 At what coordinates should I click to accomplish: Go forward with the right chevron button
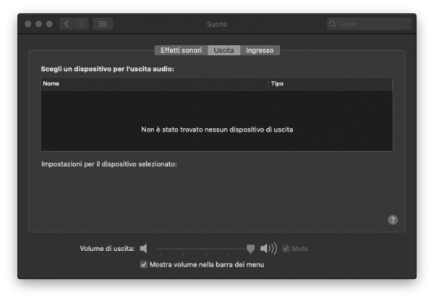coord(81,24)
